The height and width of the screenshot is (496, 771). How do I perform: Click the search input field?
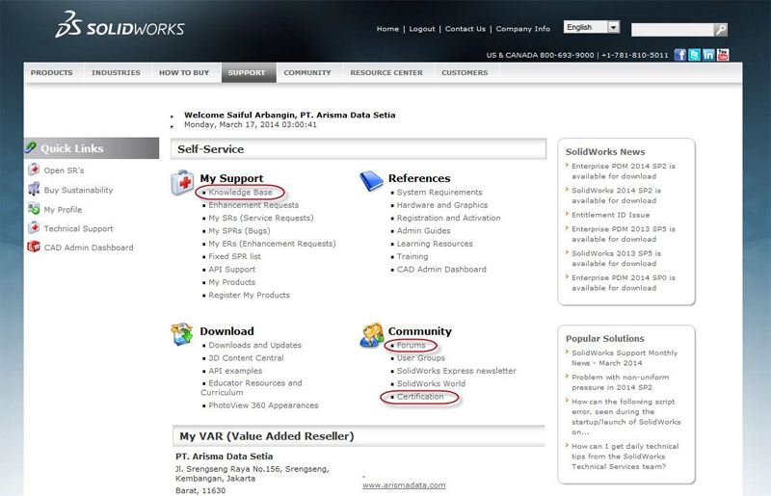672,30
